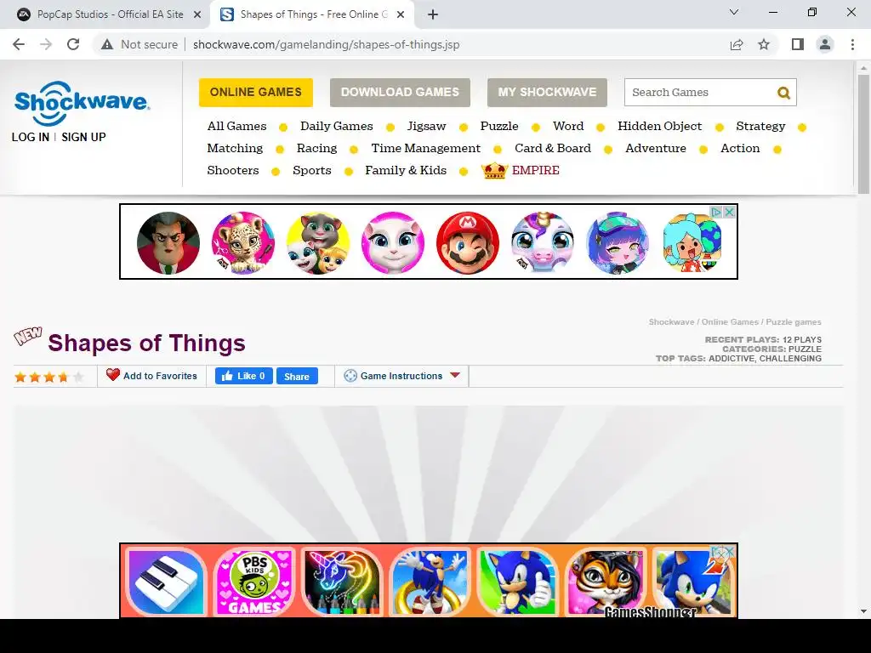Viewport: 871px width, 653px height.
Task: Browse Family & Kids games
Action: [406, 170]
